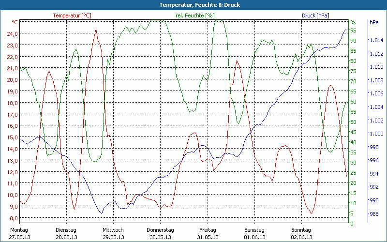Select the 'Sonntag' day label
The height and width of the screenshot is (242, 387).
click(302, 230)
